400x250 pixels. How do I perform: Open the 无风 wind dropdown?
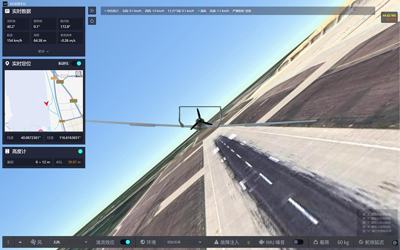point(70,242)
